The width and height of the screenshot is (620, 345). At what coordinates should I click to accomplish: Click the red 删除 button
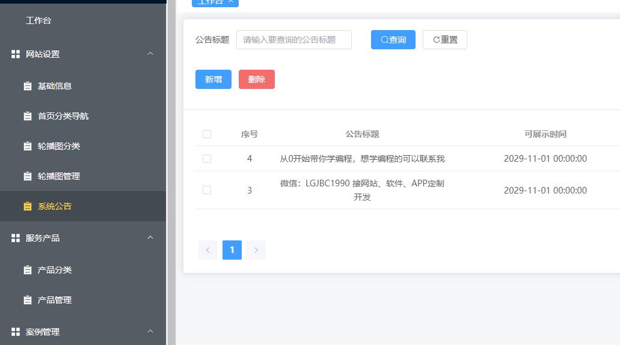pyautogui.click(x=257, y=79)
